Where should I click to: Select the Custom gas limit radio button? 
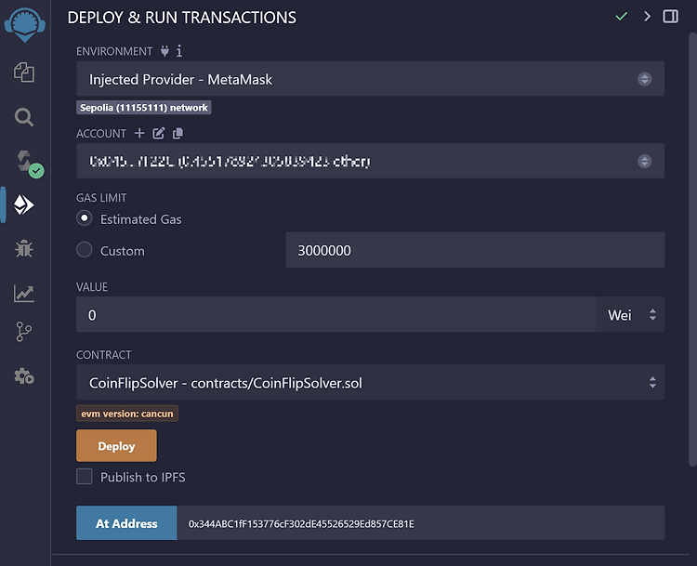click(84, 250)
